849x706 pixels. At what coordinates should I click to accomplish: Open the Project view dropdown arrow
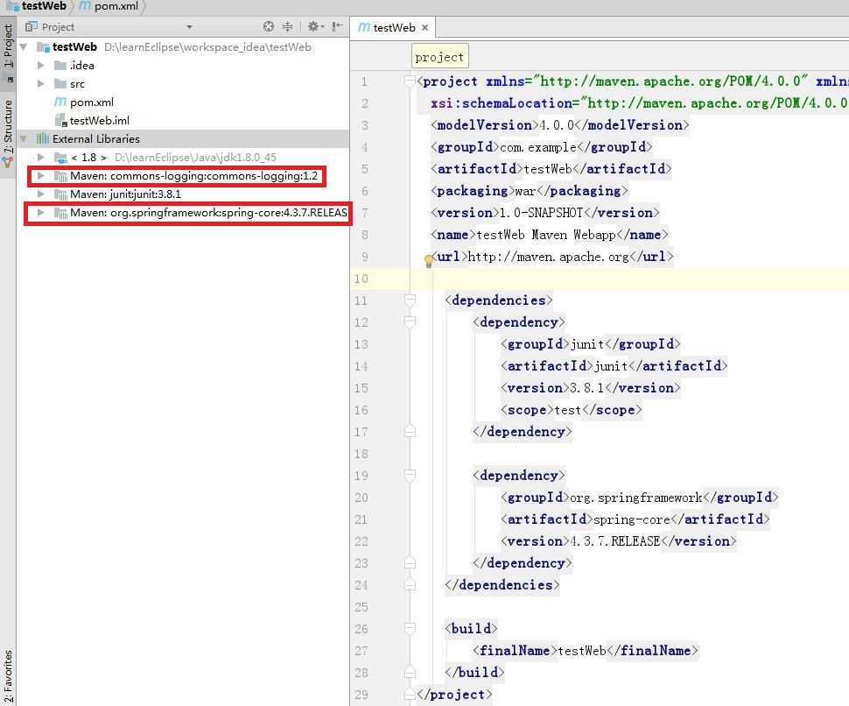(190, 26)
